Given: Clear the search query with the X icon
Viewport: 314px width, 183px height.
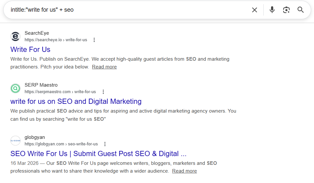Looking at the screenshot, I should [254, 10].
